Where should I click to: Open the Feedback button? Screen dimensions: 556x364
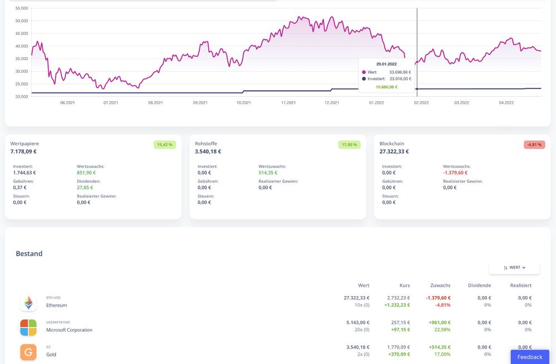[529, 357]
